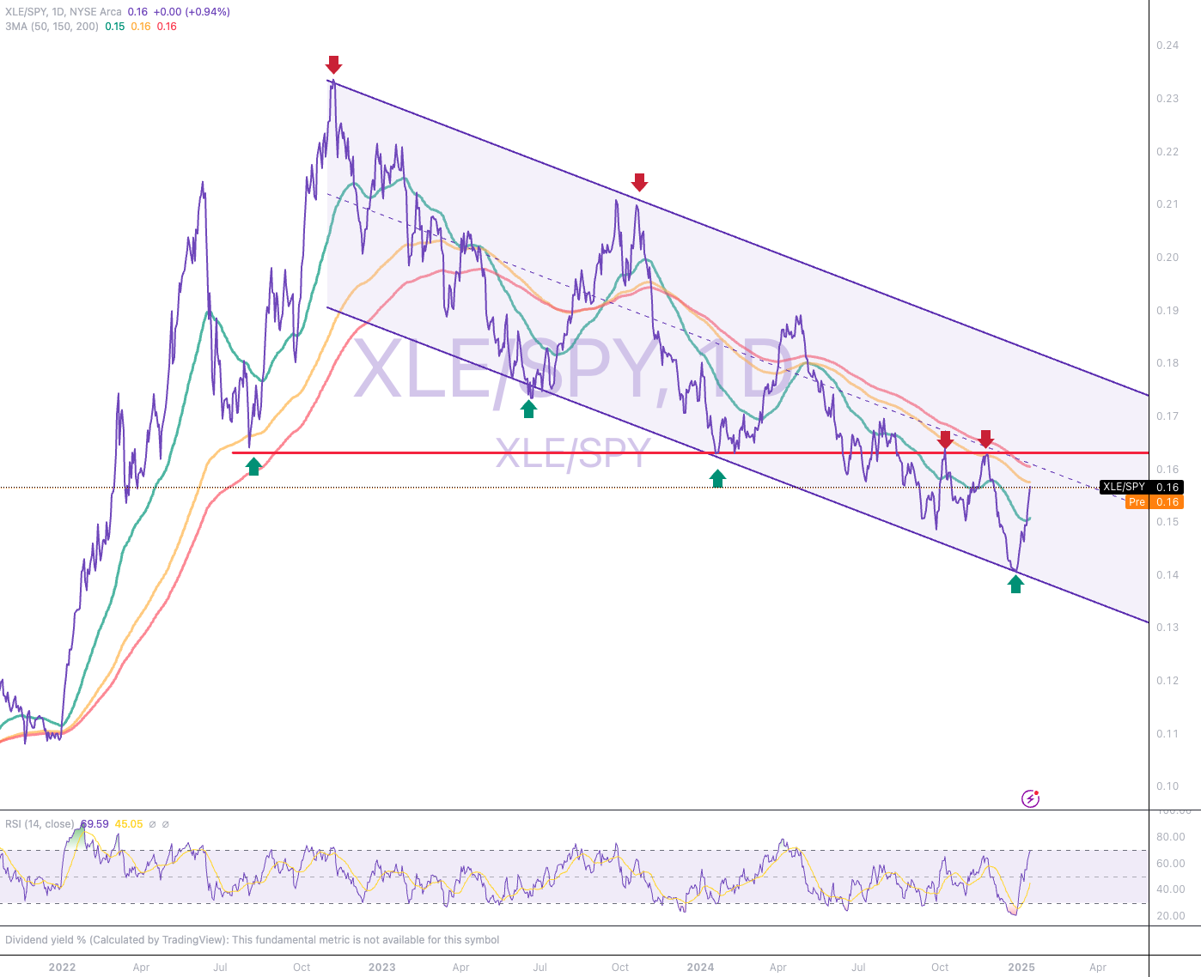Click the 0.11 price axis label
Image resolution: width=1201 pixels, height=977 pixels.
(1167, 734)
